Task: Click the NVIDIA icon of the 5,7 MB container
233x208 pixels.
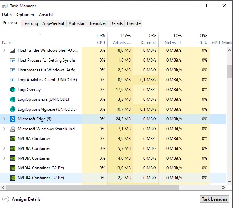Action: coord(13,148)
